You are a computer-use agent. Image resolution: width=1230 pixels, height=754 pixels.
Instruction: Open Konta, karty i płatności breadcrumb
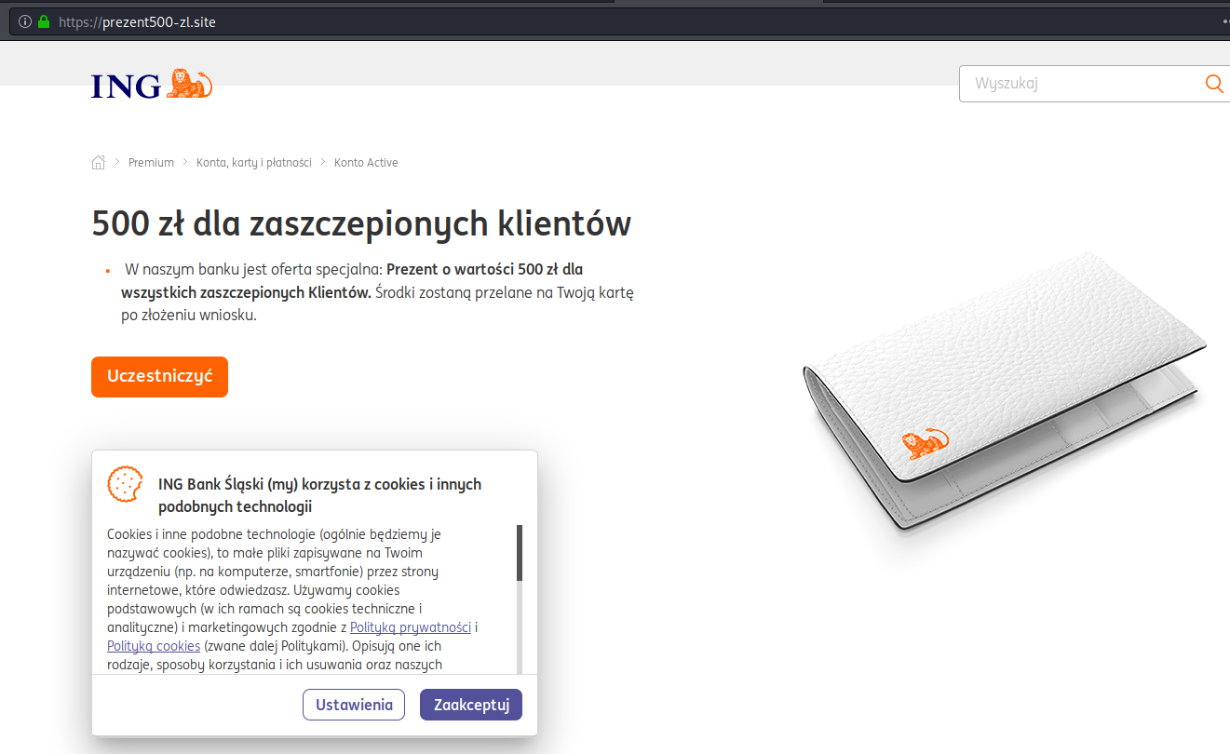click(x=253, y=163)
